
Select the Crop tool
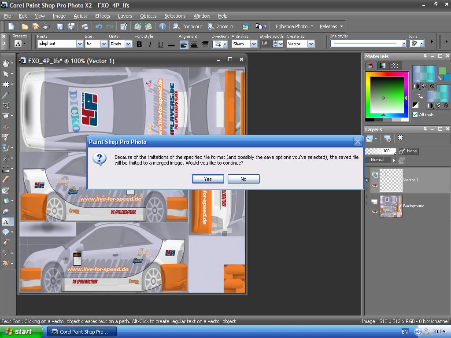click(6, 106)
